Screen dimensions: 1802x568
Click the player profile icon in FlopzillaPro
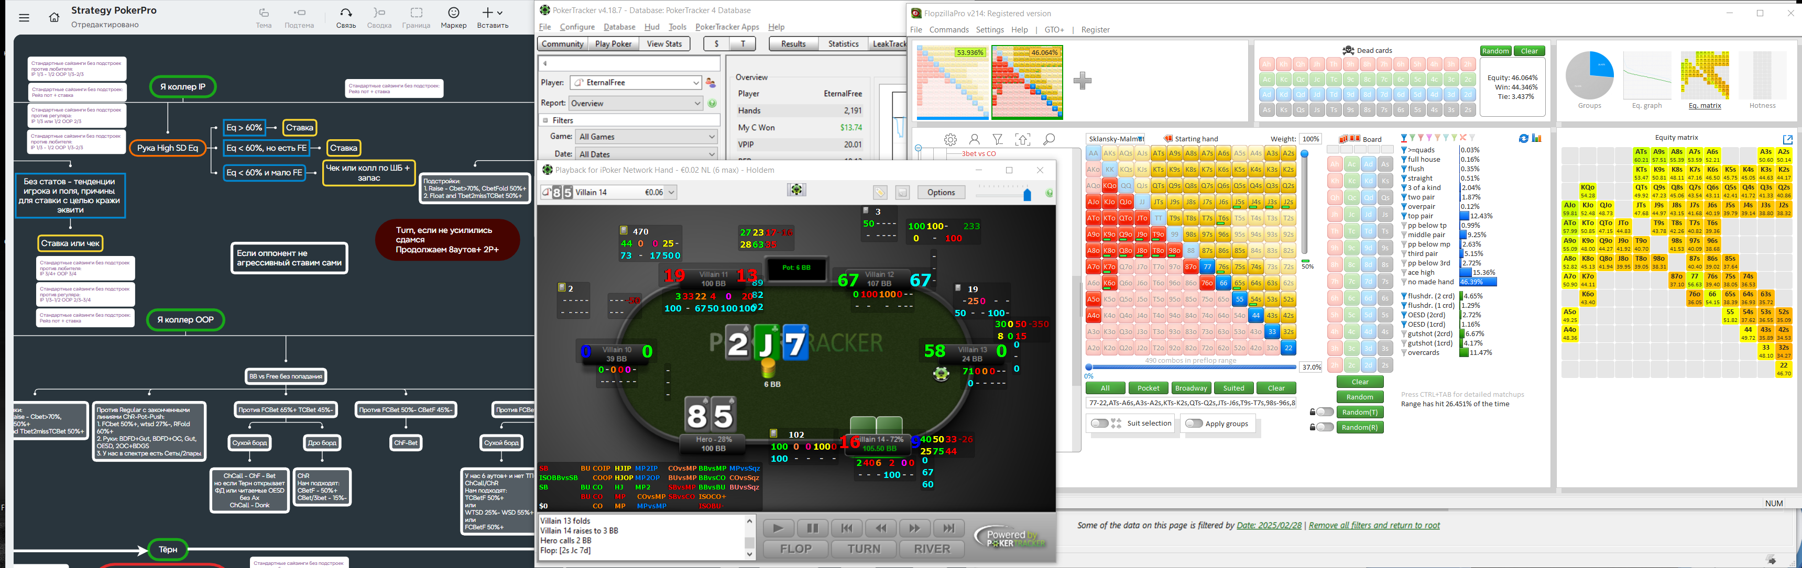coord(975,140)
